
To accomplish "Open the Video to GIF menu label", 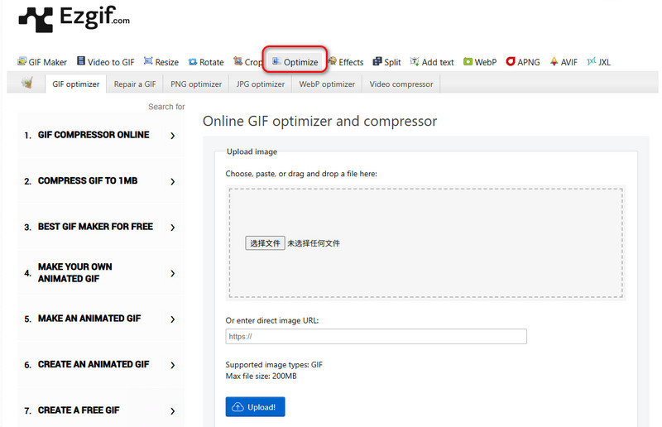I will point(111,63).
